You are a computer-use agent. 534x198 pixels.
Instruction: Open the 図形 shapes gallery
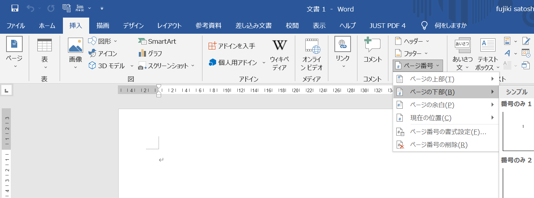tap(102, 41)
